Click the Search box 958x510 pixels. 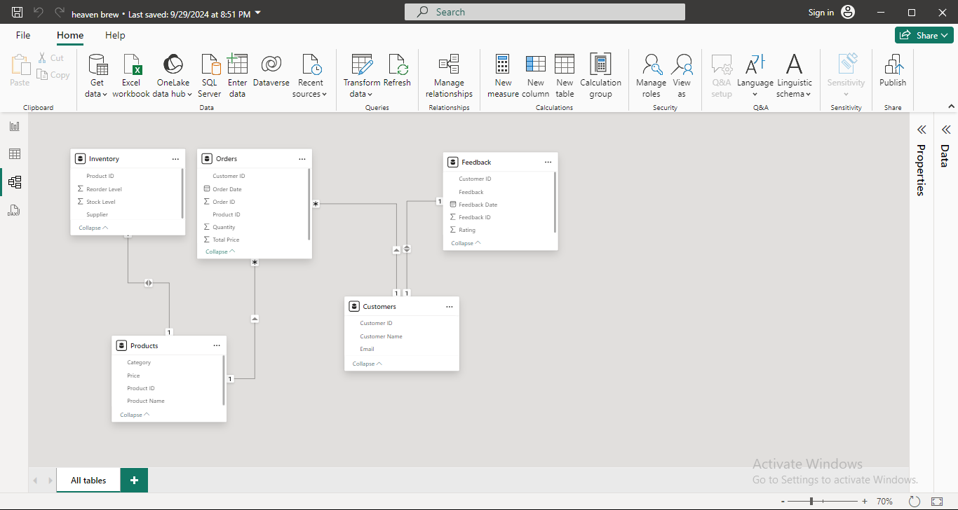click(545, 12)
